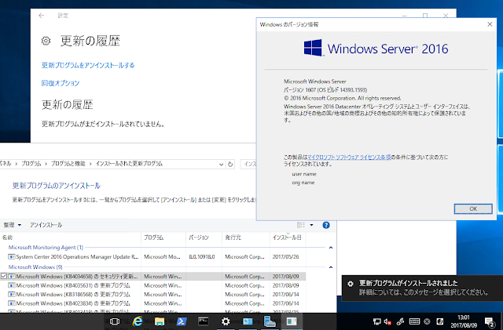The width and height of the screenshot is (503, 330).
Task: Open view options dropdown arrow
Action: pyautogui.click(x=311, y=225)
